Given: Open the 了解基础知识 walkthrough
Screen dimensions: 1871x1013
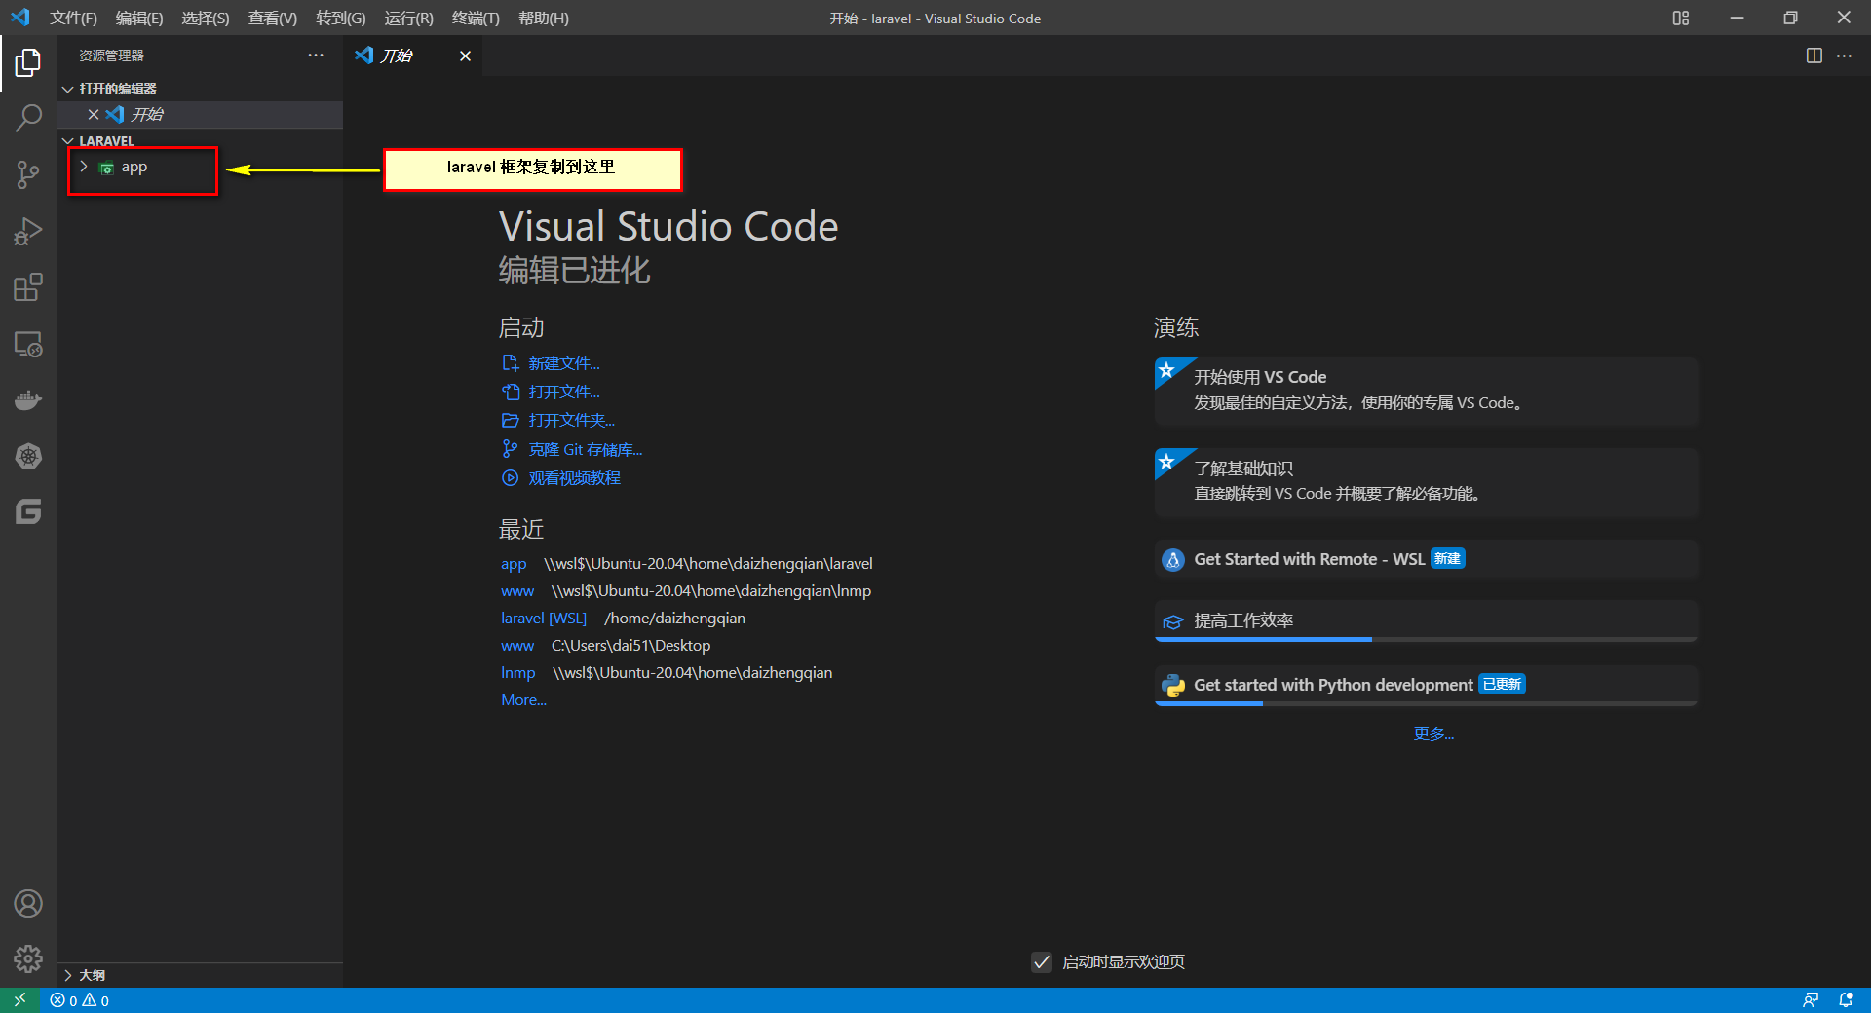Looking at the screenshot, I should point(1427,482).
